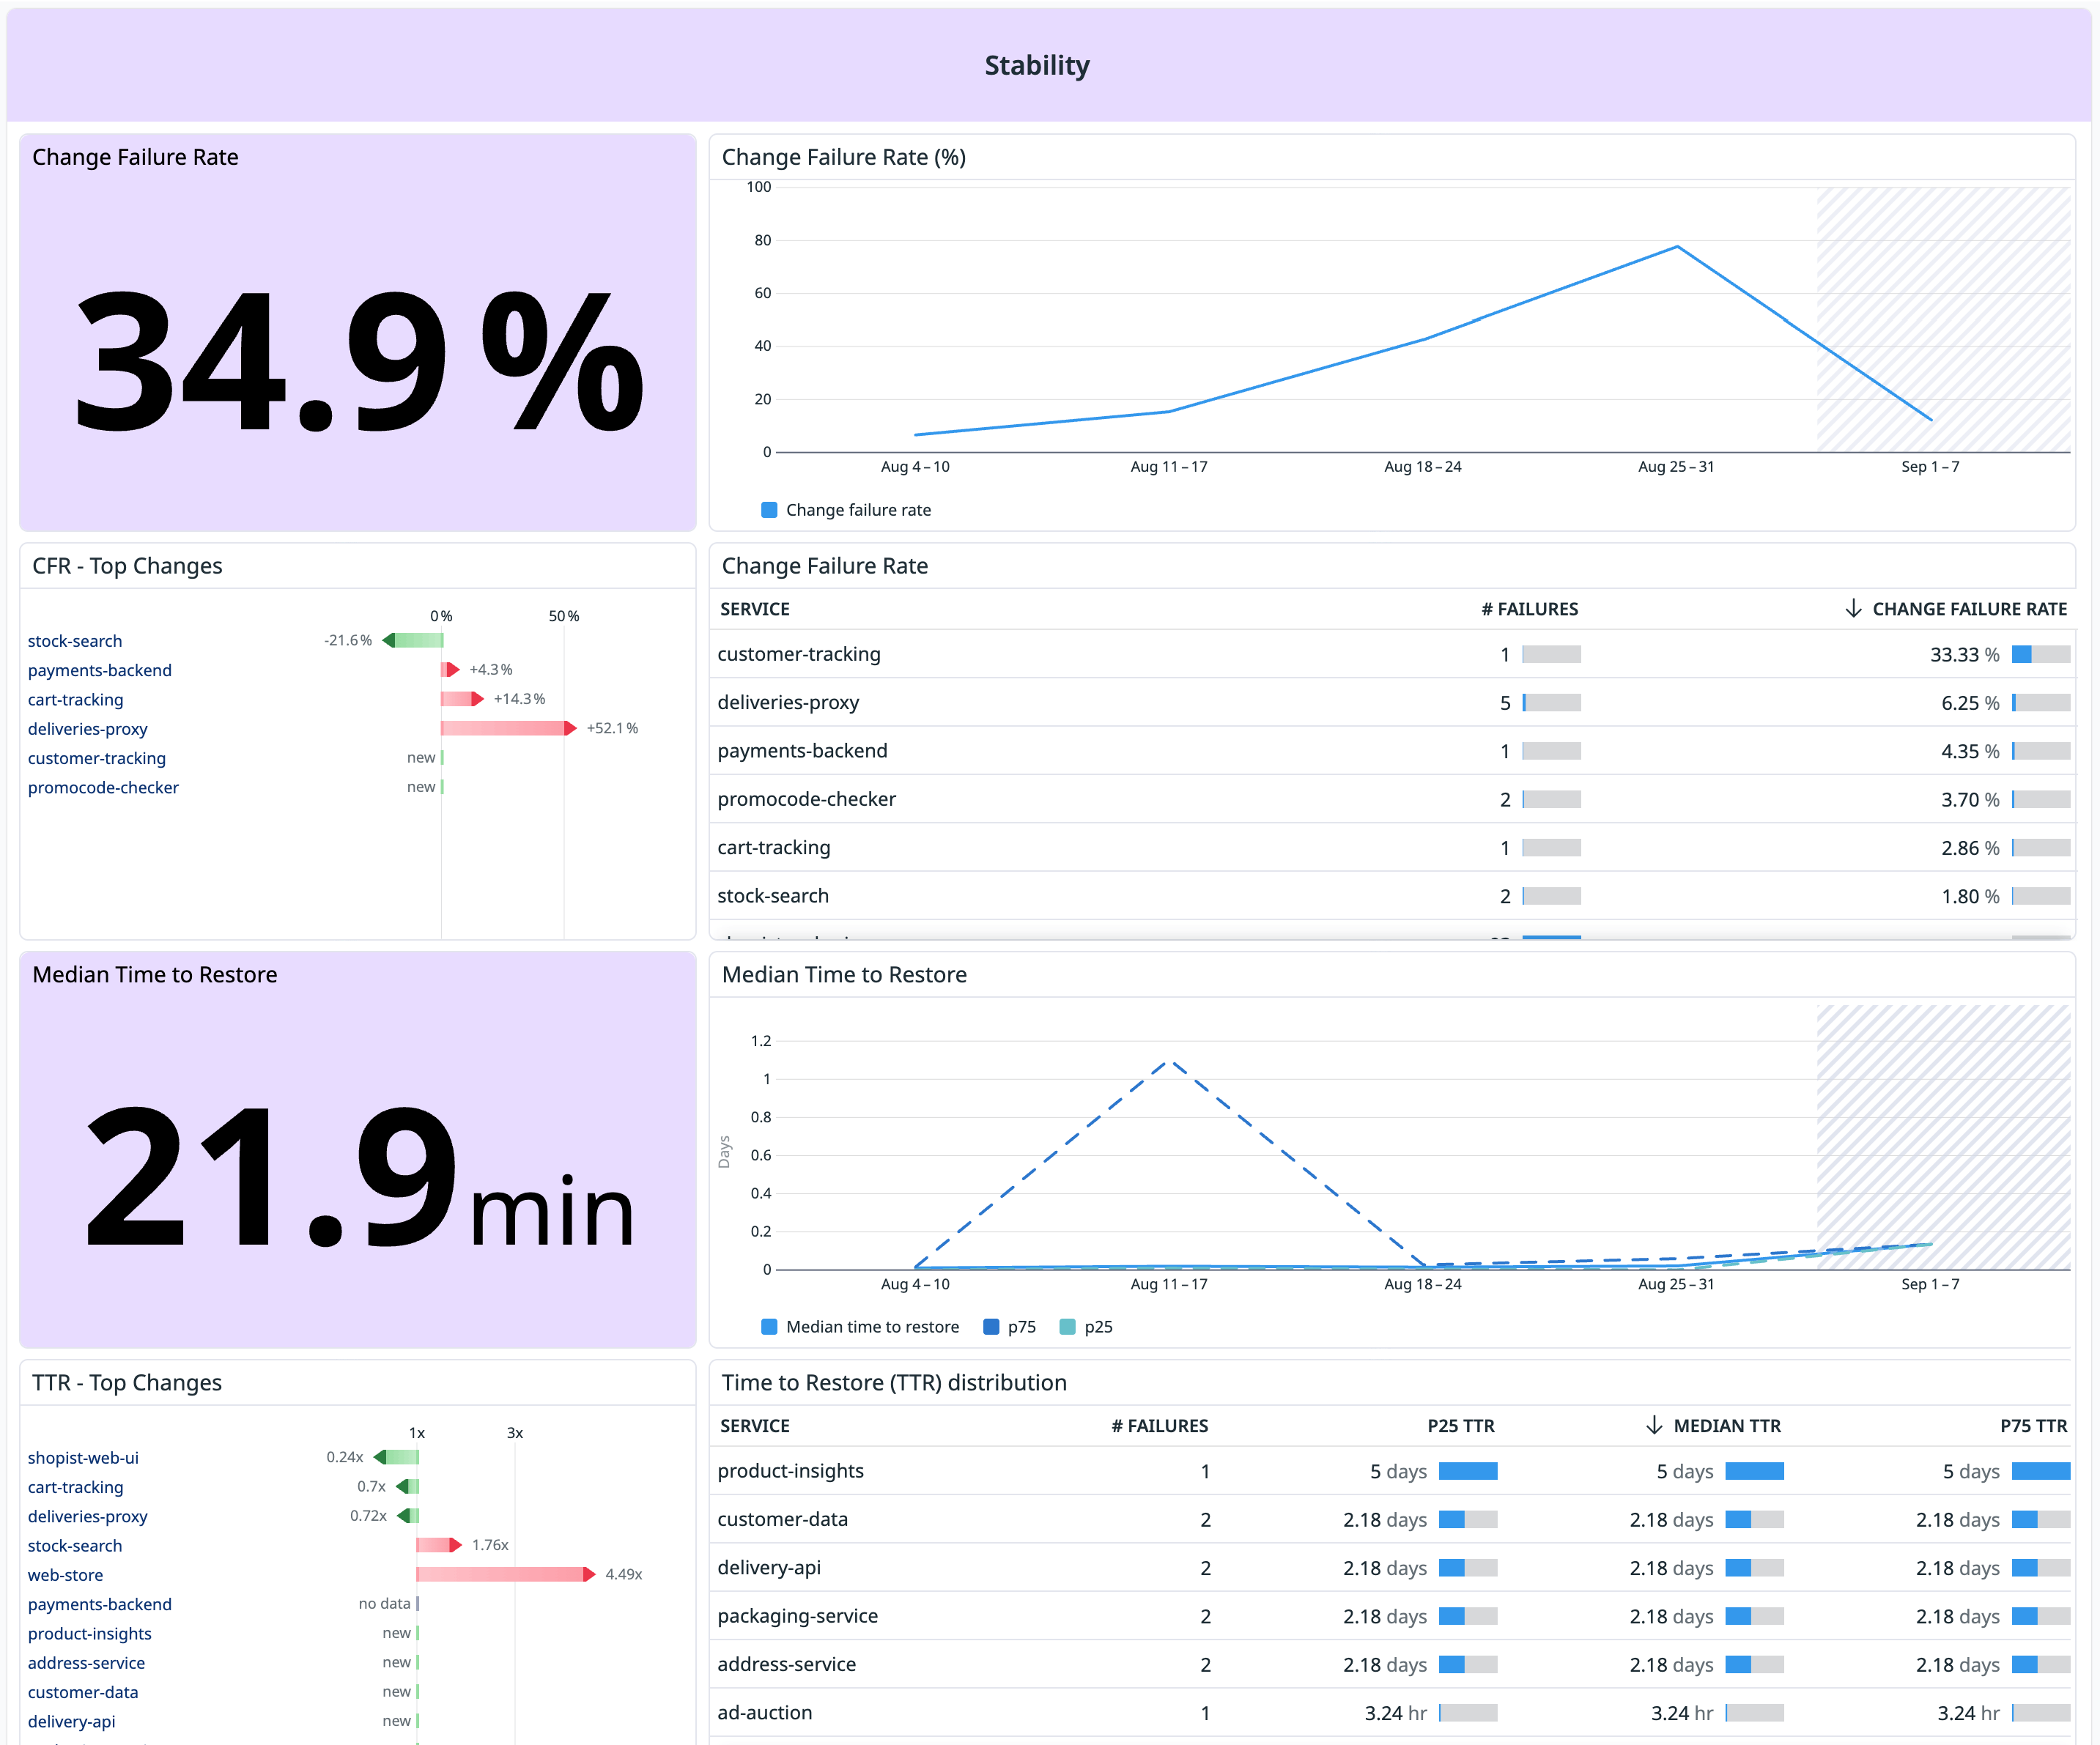Select the product-insights row in TTR distribution
Screen dimensions: 2100x1745
click(790, 1471)
